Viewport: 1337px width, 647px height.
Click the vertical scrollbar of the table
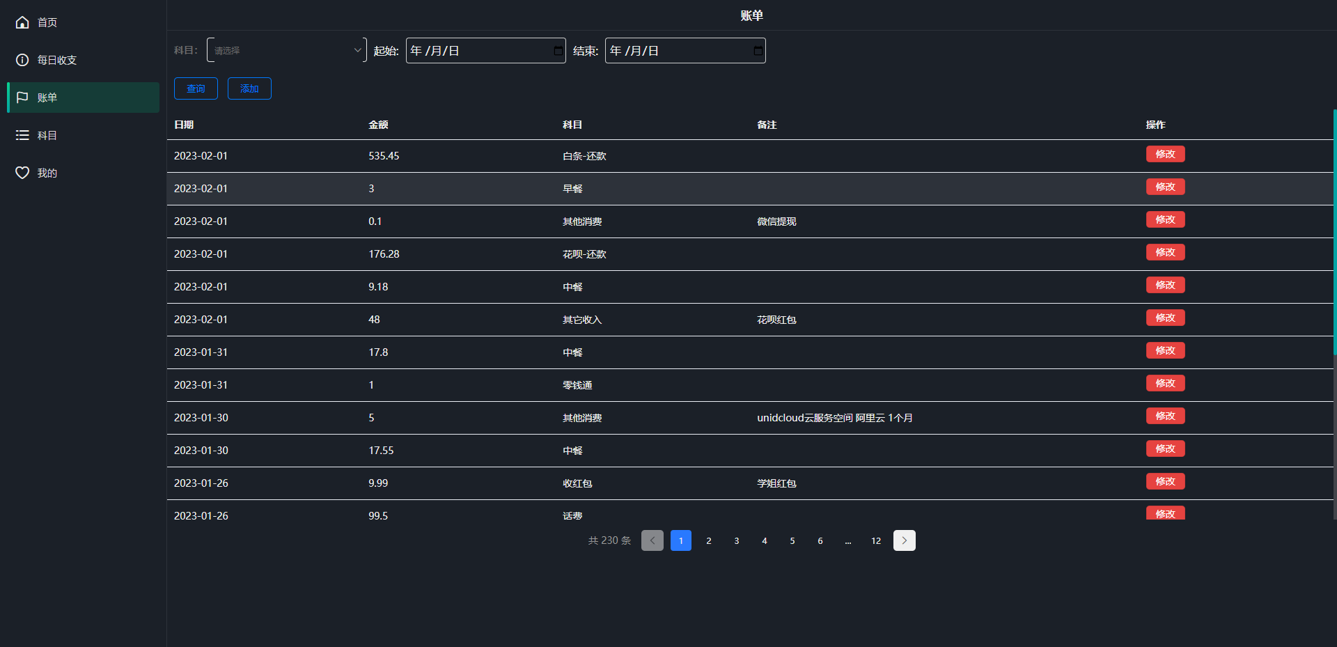1335,232
